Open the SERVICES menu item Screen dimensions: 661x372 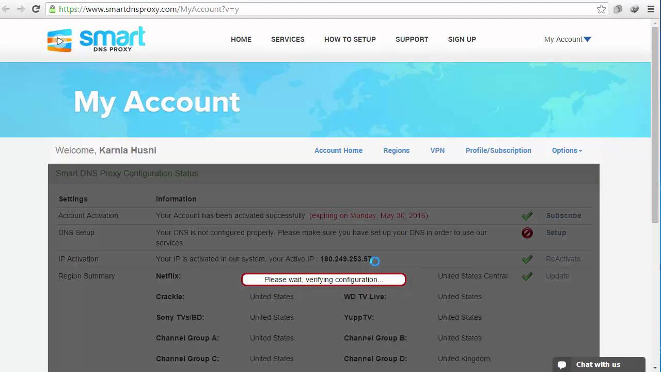point(288,39)
